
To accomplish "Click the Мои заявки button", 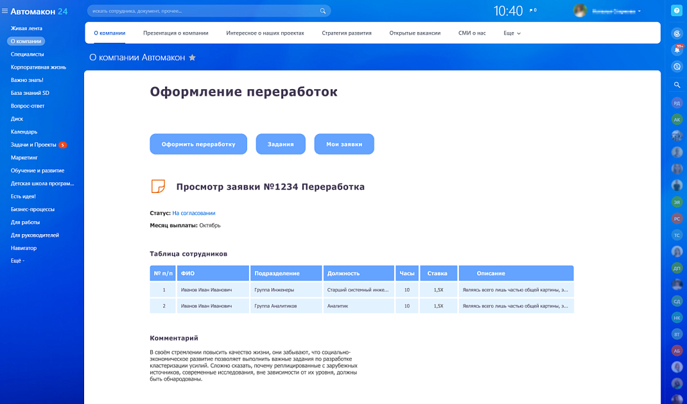I will tap(344, 144).
